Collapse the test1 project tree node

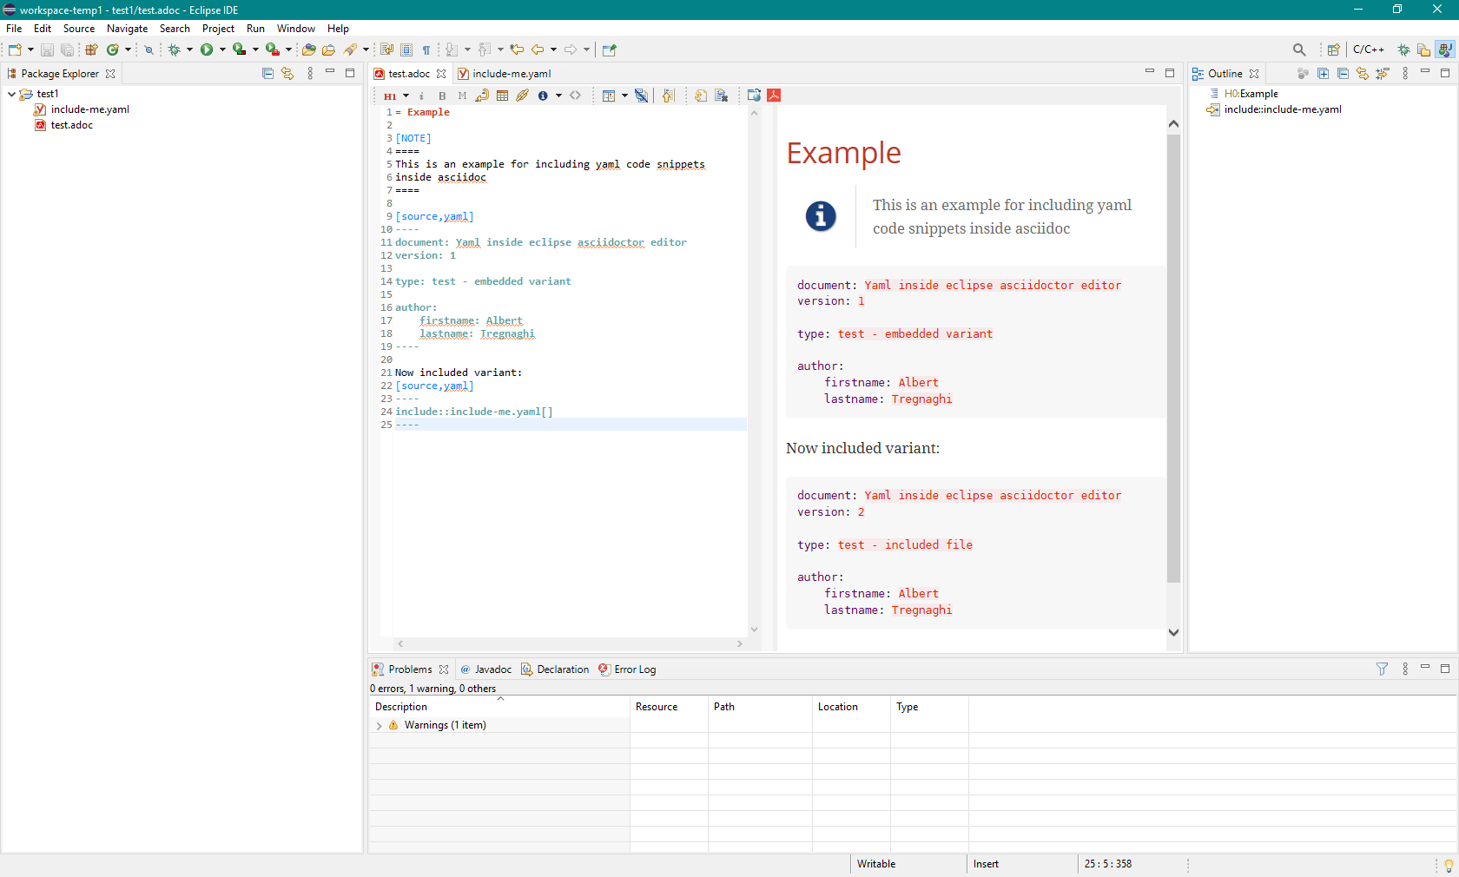pos(11,94)
